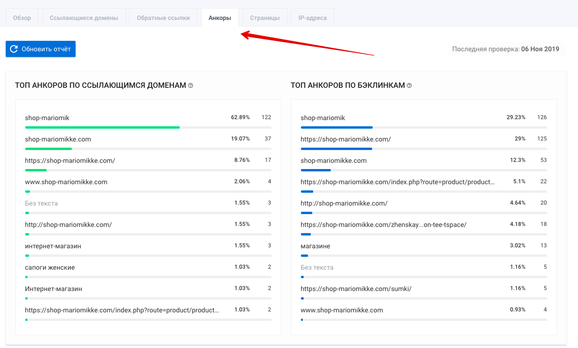Select the Анкоры tab

coord(220,18)
